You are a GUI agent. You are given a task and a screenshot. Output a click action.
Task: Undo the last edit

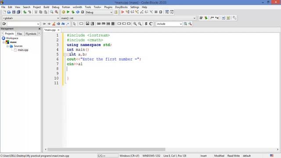coord(25,12)
